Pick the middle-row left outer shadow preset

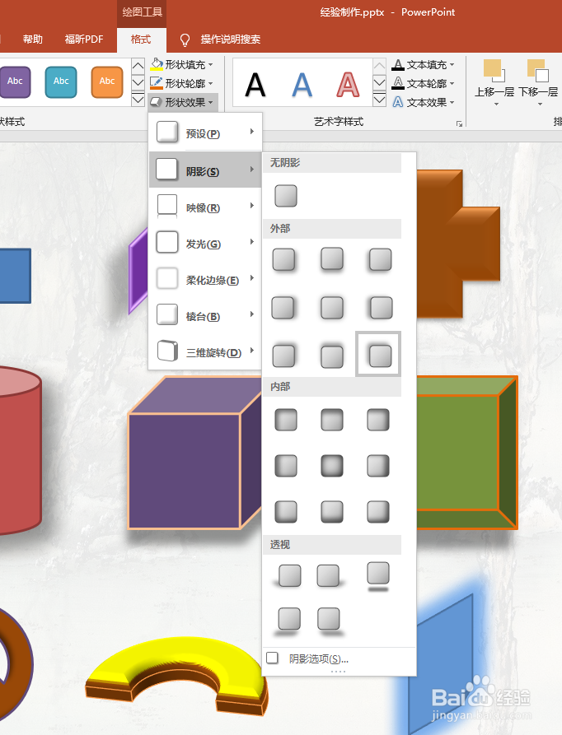283,308
